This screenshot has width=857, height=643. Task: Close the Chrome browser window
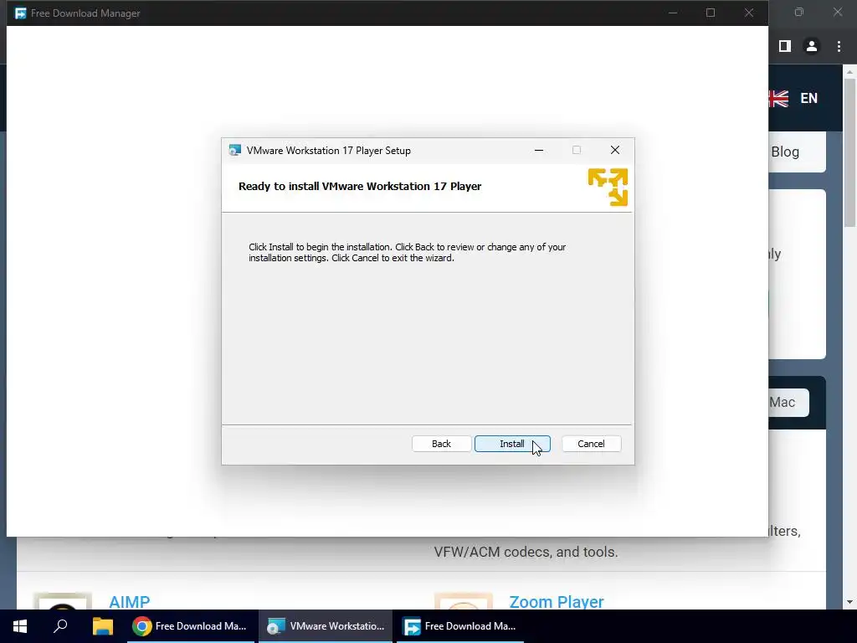(x=838, y=12)
